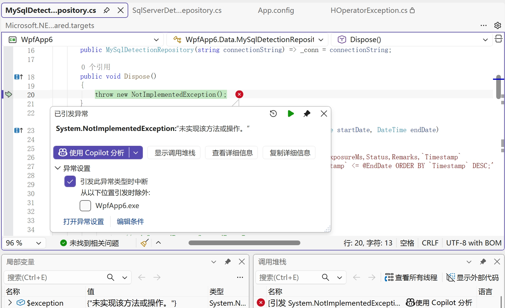The image size is (505, 308).
Task: Expand the MySqlDetectionRepository type dropdown
Action: 321,40
